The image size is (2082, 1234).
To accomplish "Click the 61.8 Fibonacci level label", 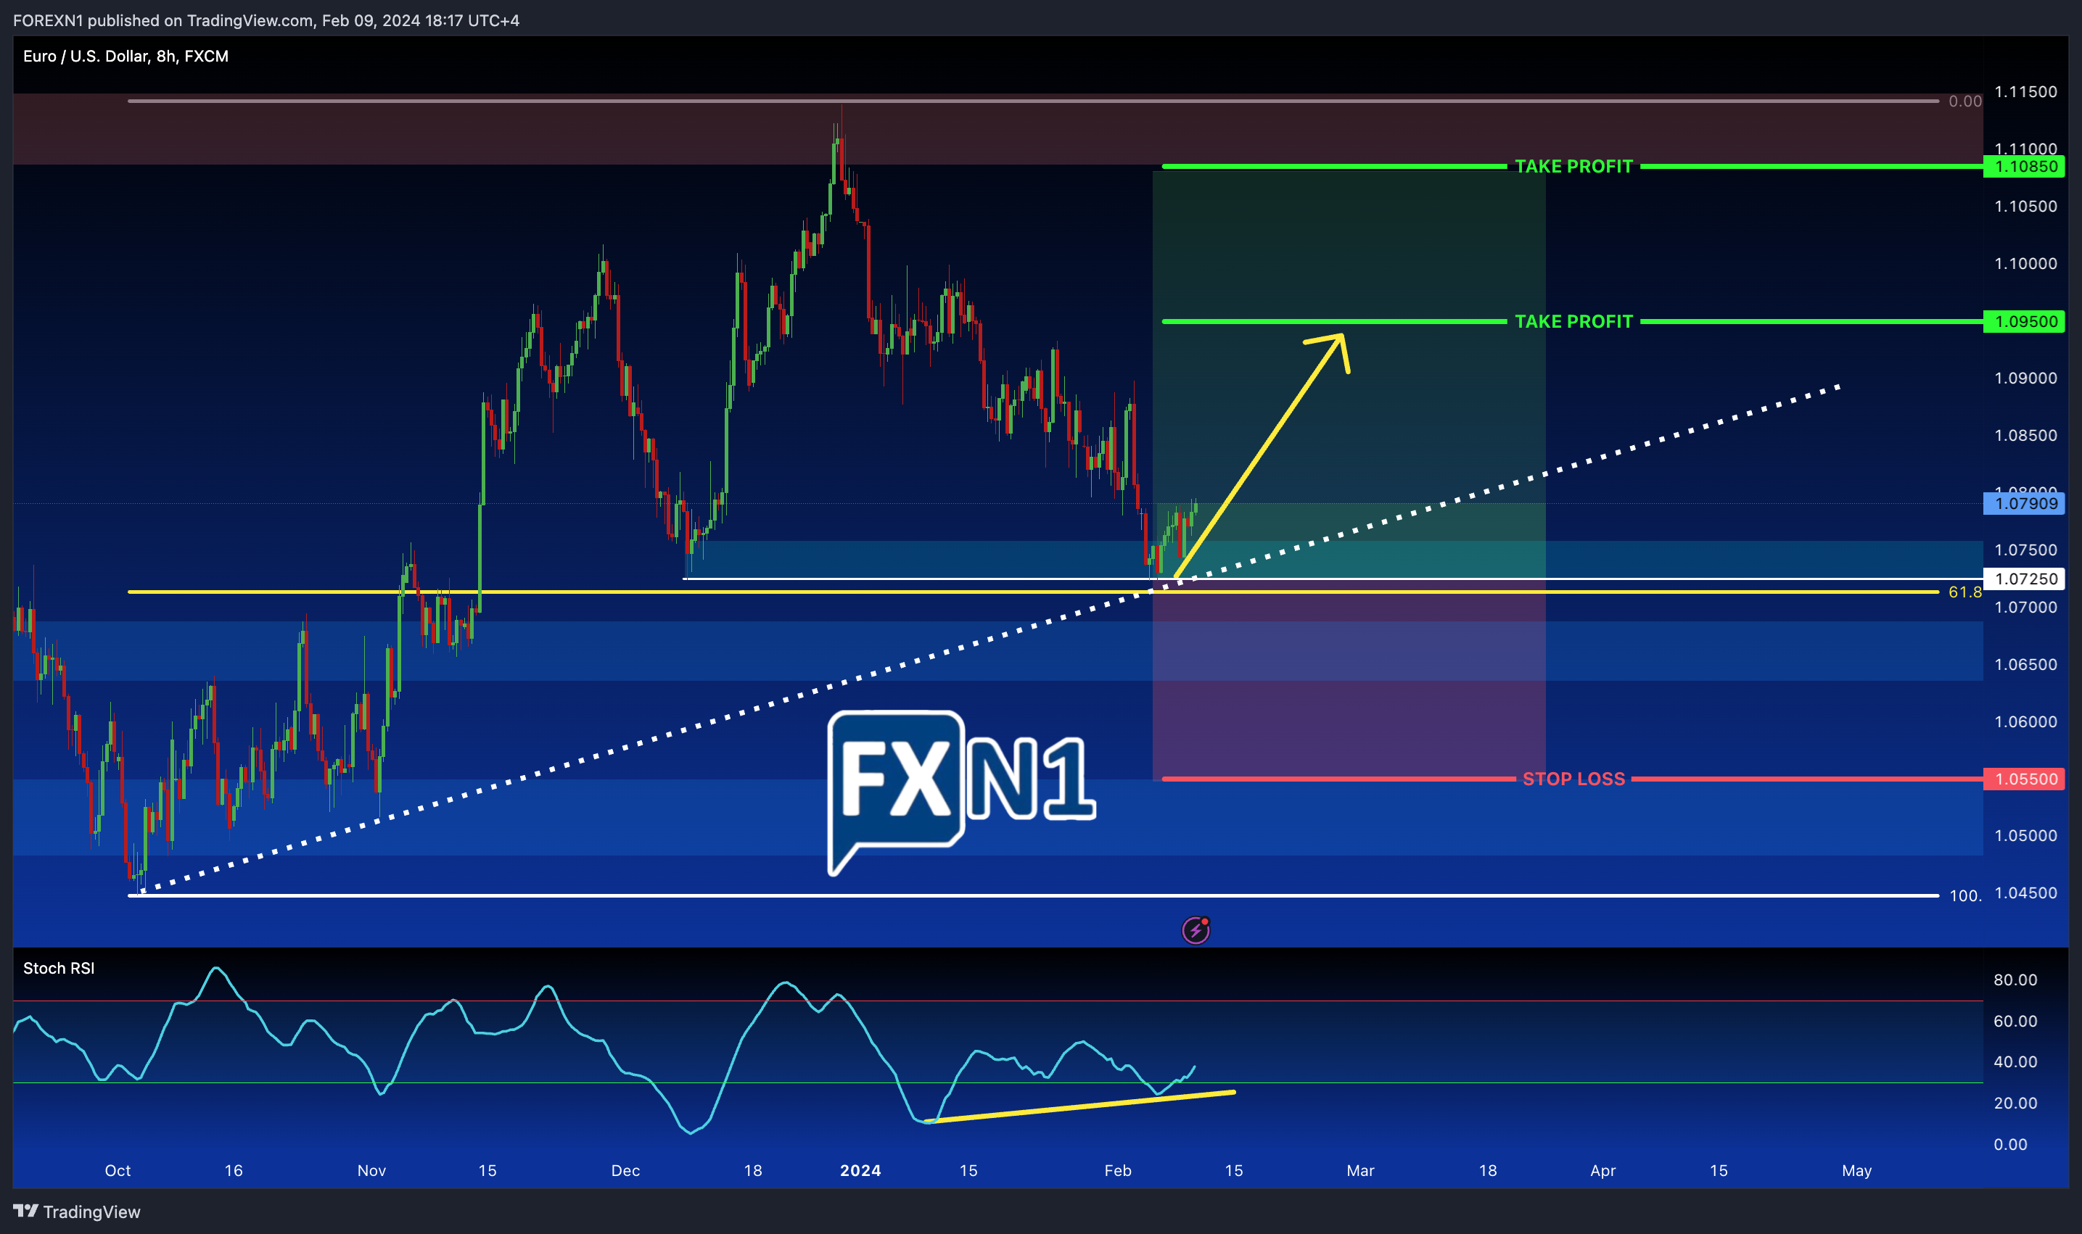I will [x=1964, y=592].
